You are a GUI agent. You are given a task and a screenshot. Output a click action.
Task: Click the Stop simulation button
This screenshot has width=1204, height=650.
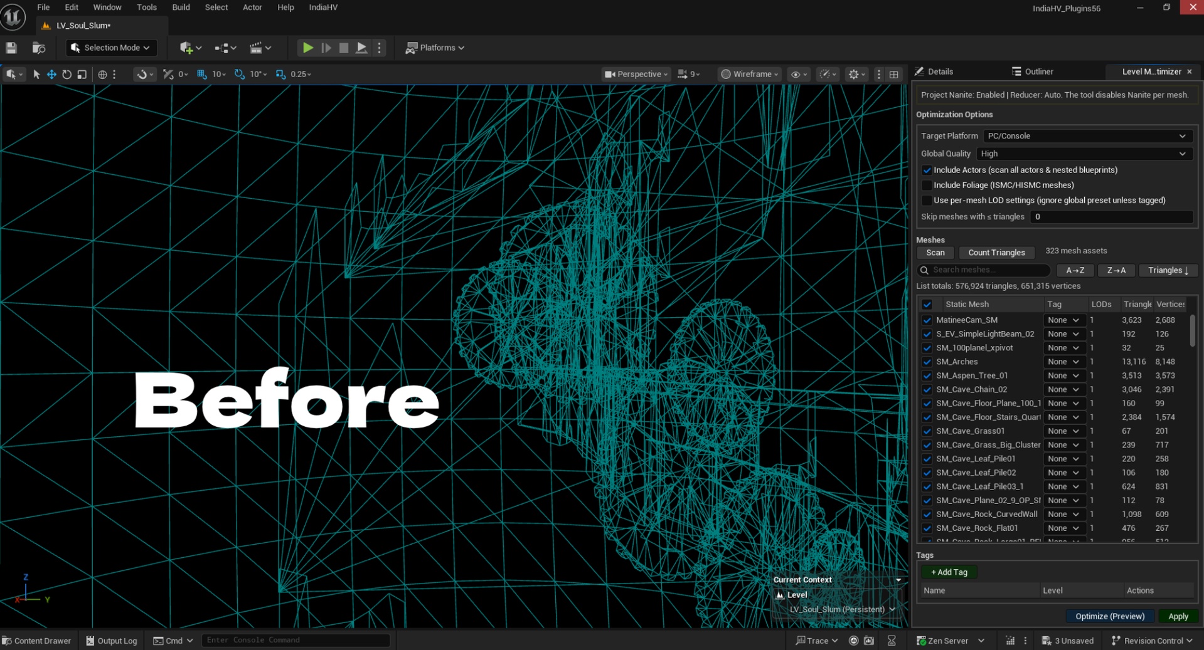(x=344, y=48)
